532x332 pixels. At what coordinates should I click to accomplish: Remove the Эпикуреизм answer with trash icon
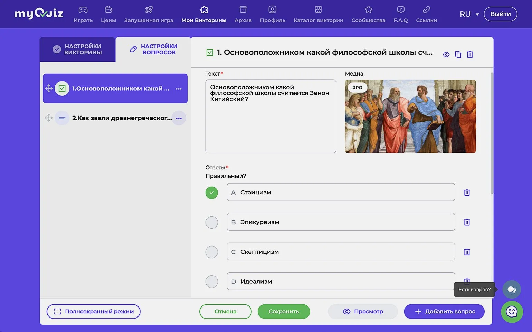click(467, 222)
